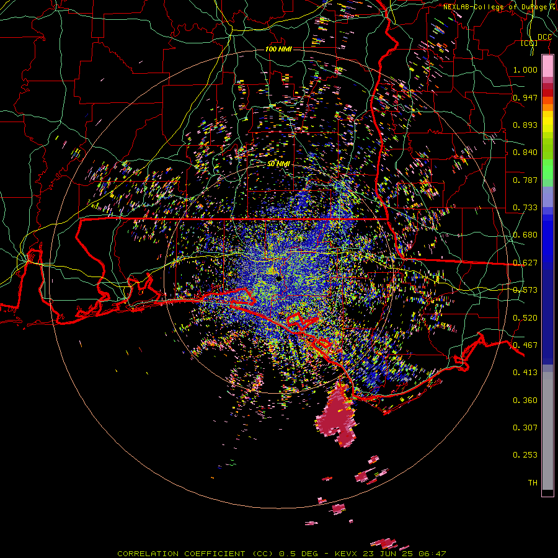558x558 pixels.
Task: Pick the 0.840 scale value
Action: [525, 153]
